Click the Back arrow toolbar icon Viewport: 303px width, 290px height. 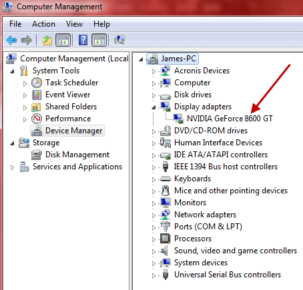tap(11, 41)
